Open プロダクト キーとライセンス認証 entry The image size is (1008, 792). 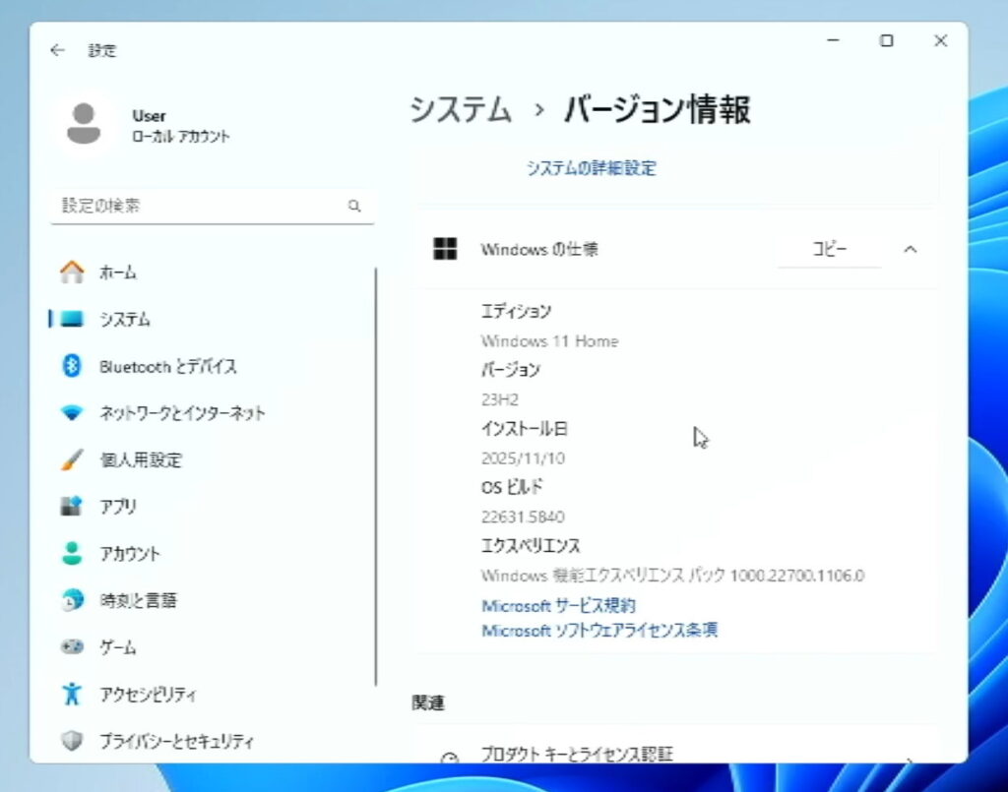click(x=577, y=755)
